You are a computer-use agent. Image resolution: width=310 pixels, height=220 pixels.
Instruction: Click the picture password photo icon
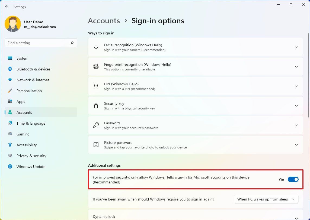96,144
